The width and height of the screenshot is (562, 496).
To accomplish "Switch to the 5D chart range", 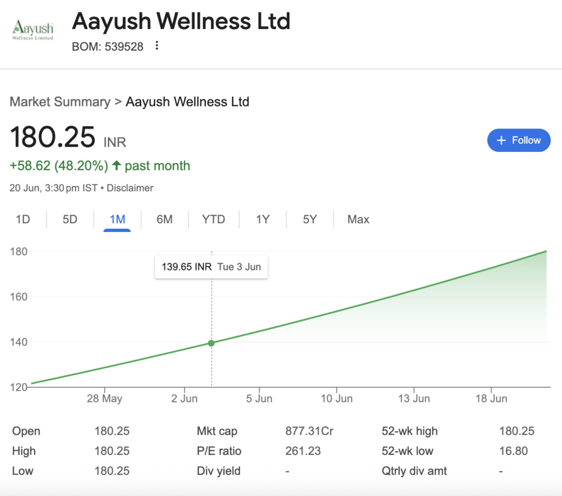I will click(x=70, y=219).
